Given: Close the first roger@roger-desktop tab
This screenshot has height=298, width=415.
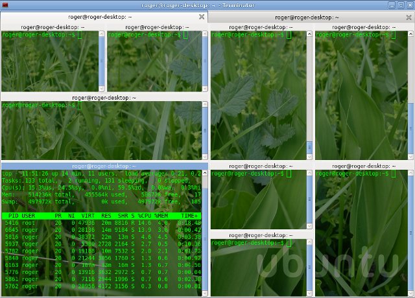Looking at the screenshot, I should tap(201, 17).
